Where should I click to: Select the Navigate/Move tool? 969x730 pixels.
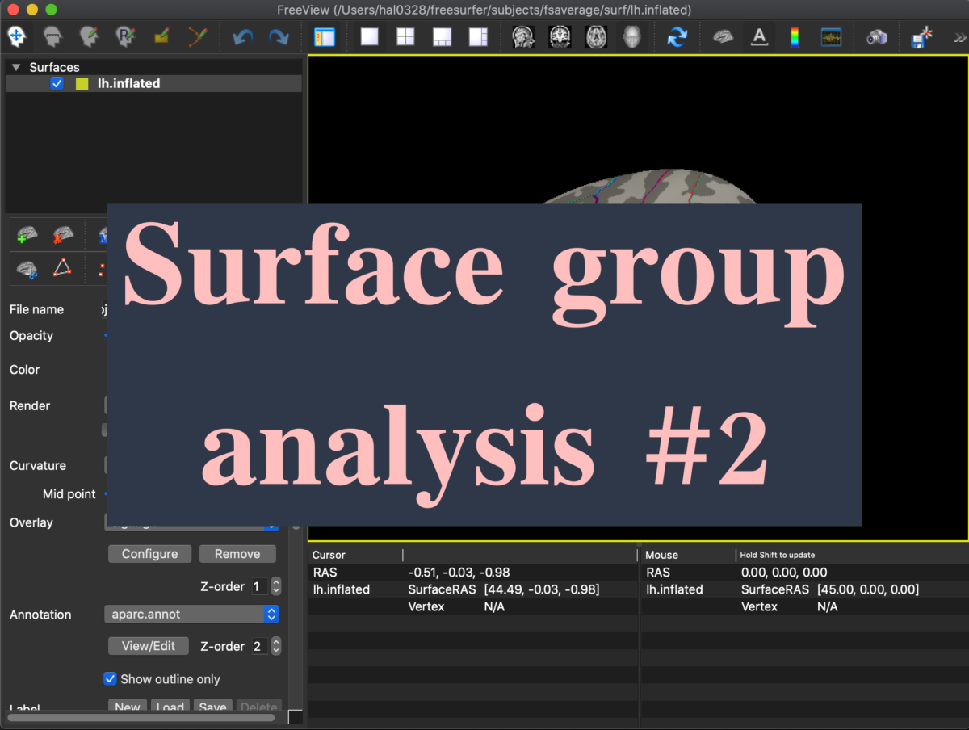click(x=17, y=36)
